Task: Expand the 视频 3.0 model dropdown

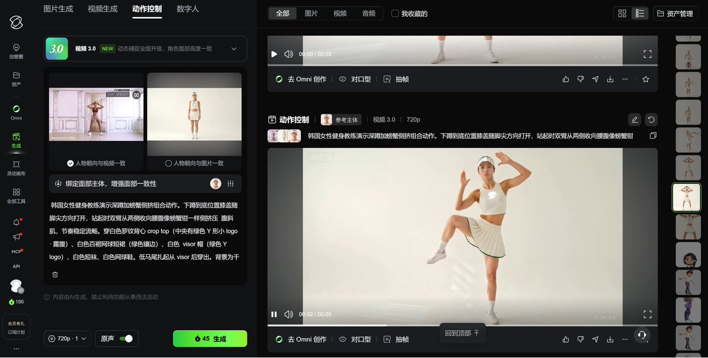Action: click(x=234, y=49)
